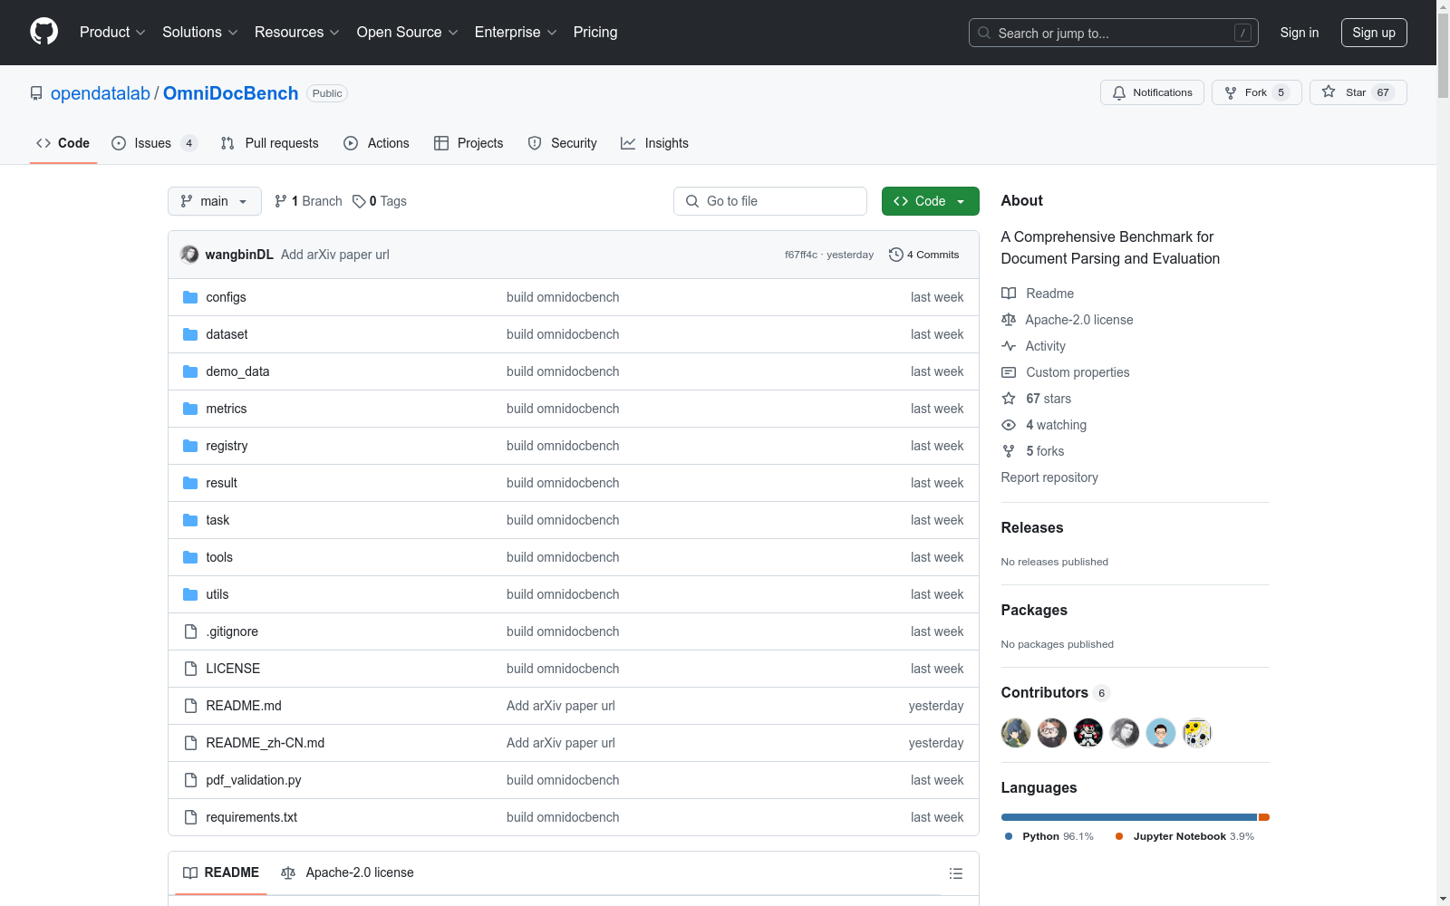
Task: View the 0 Tags list
Action: [380, 201]
